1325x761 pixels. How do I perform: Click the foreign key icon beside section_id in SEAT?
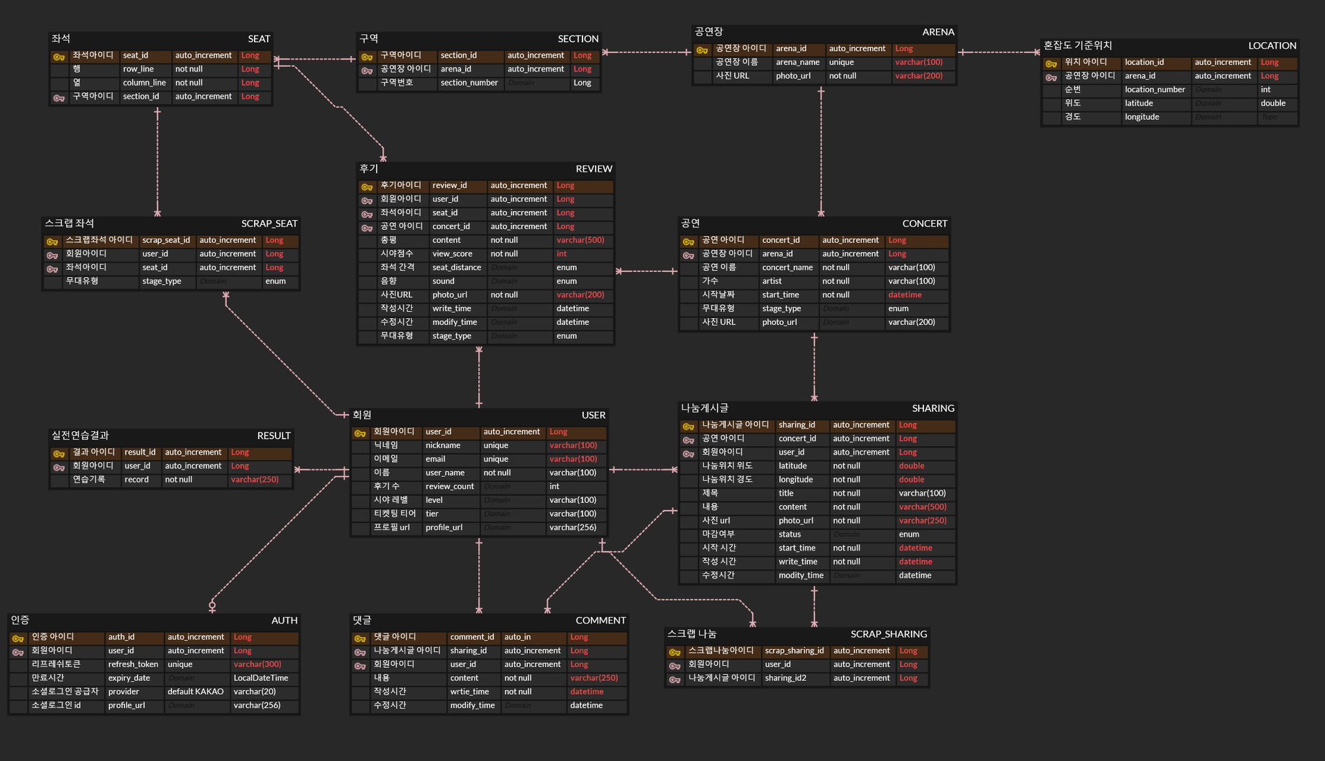coord(59,98)
